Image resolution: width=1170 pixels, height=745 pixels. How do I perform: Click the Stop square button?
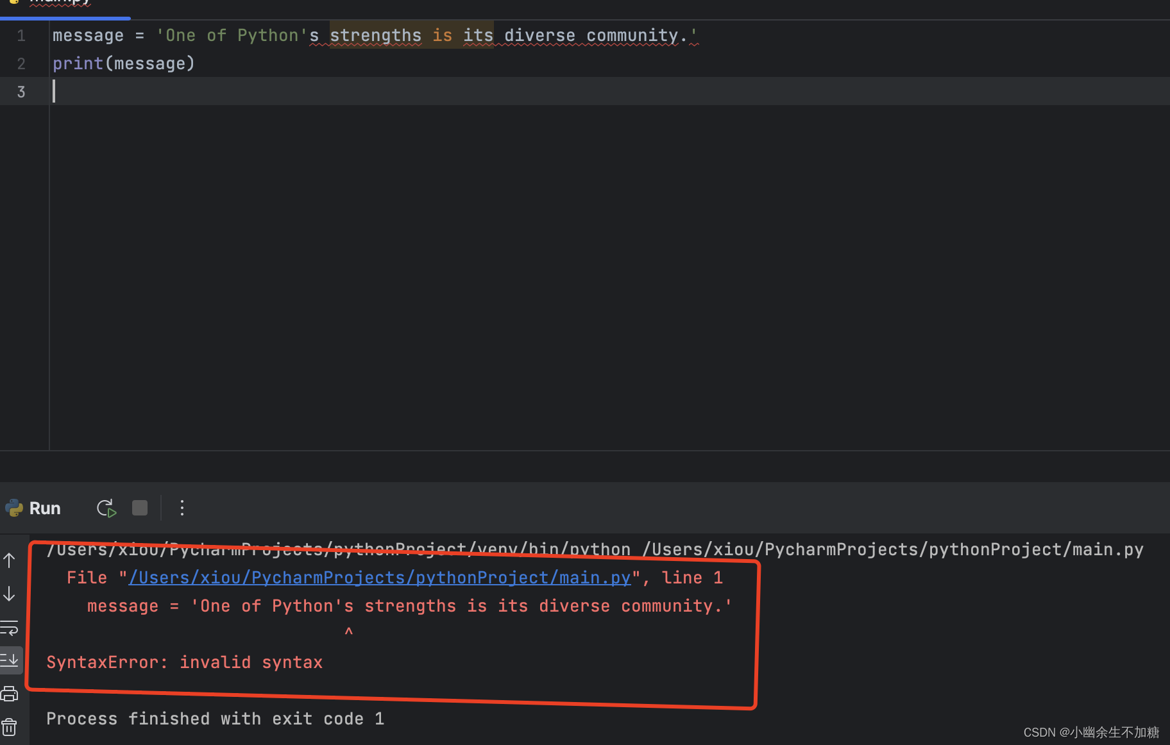tap(140, 508)
